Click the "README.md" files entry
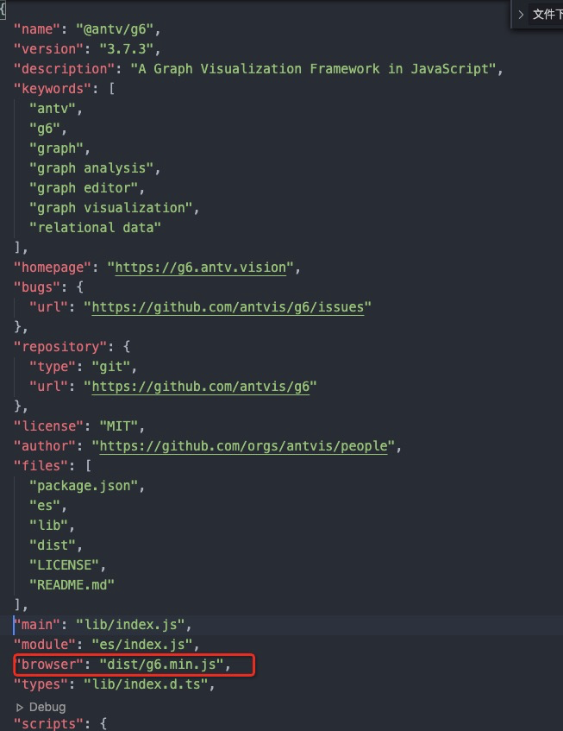 tap(72, 585)
